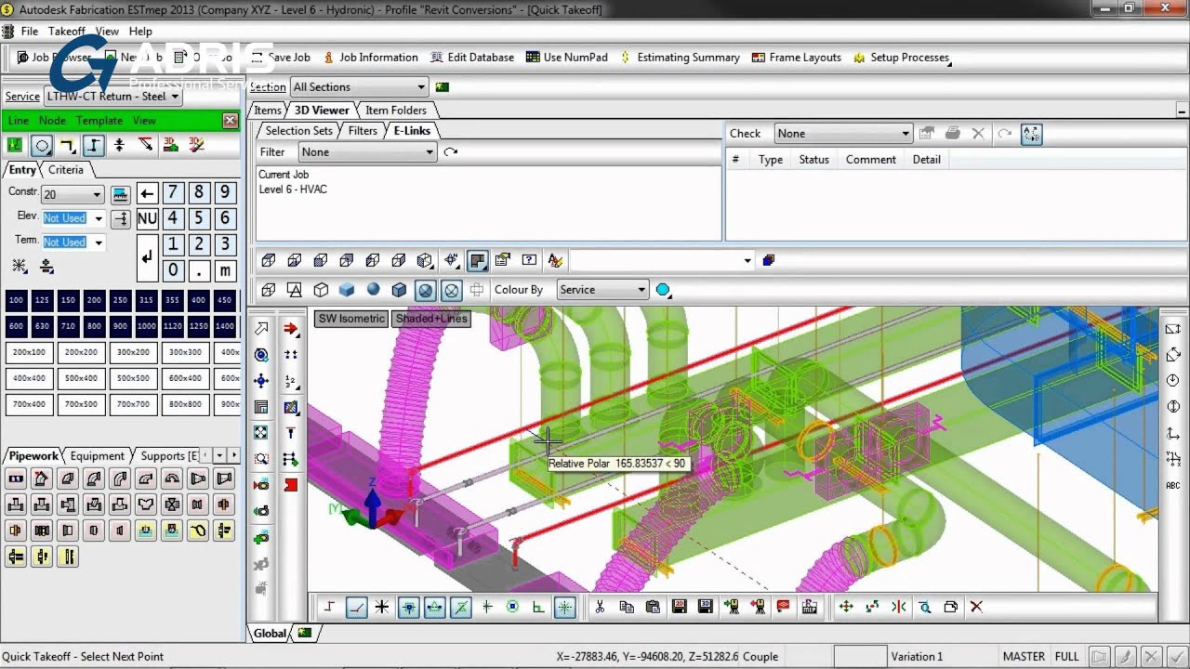Click the number 7 keypad key
This screenshot has width=1190, height=669.
coord(173,193)
